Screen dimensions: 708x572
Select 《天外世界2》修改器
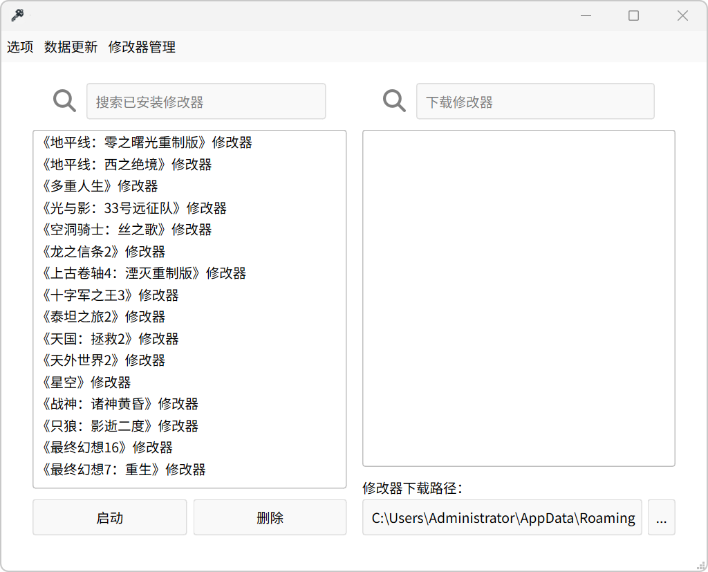click(189, 360)
